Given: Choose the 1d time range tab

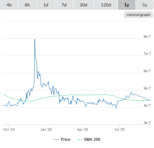Looking at the screenshot, I should [46, 5].
